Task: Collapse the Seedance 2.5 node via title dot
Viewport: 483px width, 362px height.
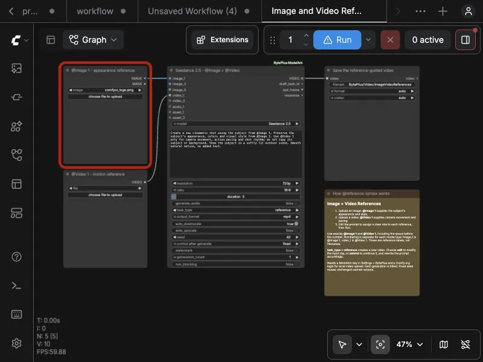Action: pyautogui.click(x=171, y=70)
